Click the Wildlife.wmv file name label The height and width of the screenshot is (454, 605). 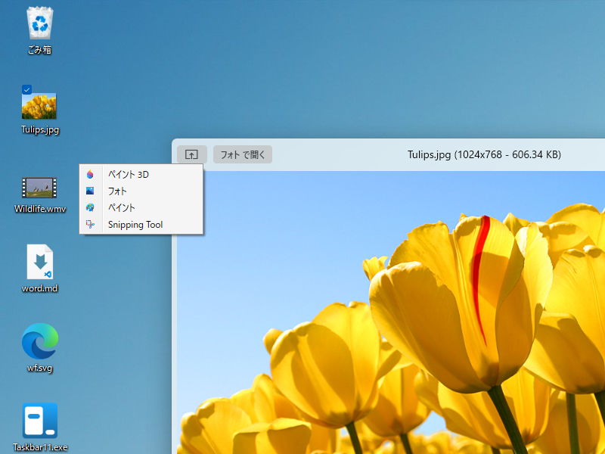coord(40,209)
